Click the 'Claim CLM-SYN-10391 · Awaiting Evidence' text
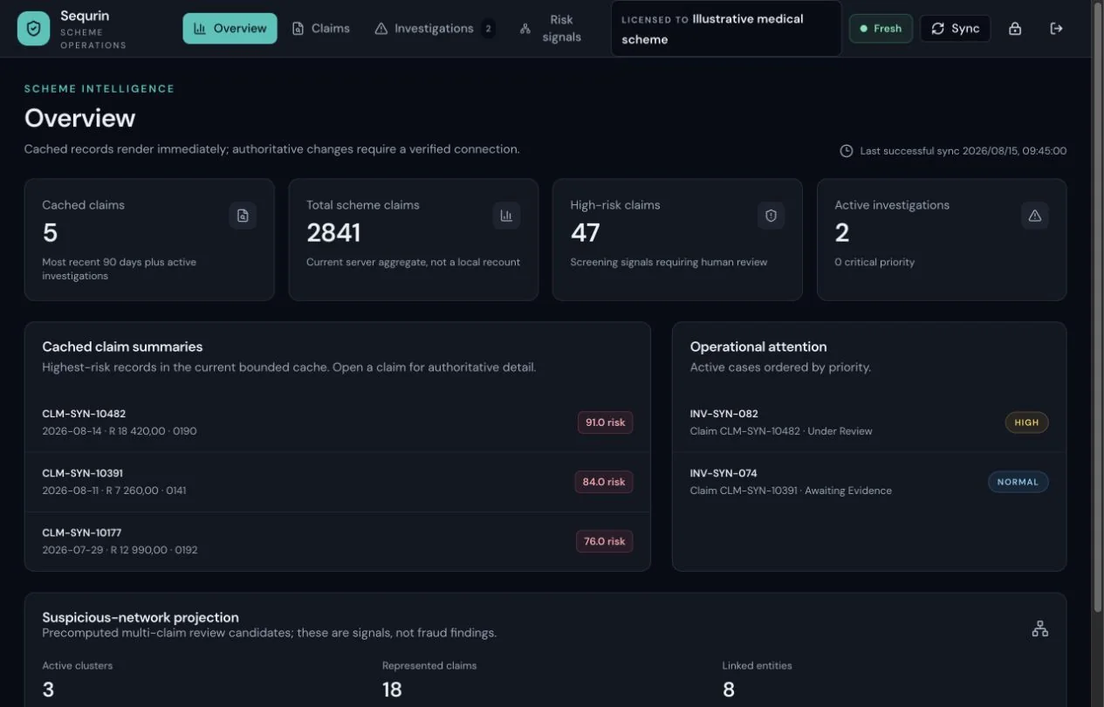The image size is (1104, 707). click(x=791, y=491)
